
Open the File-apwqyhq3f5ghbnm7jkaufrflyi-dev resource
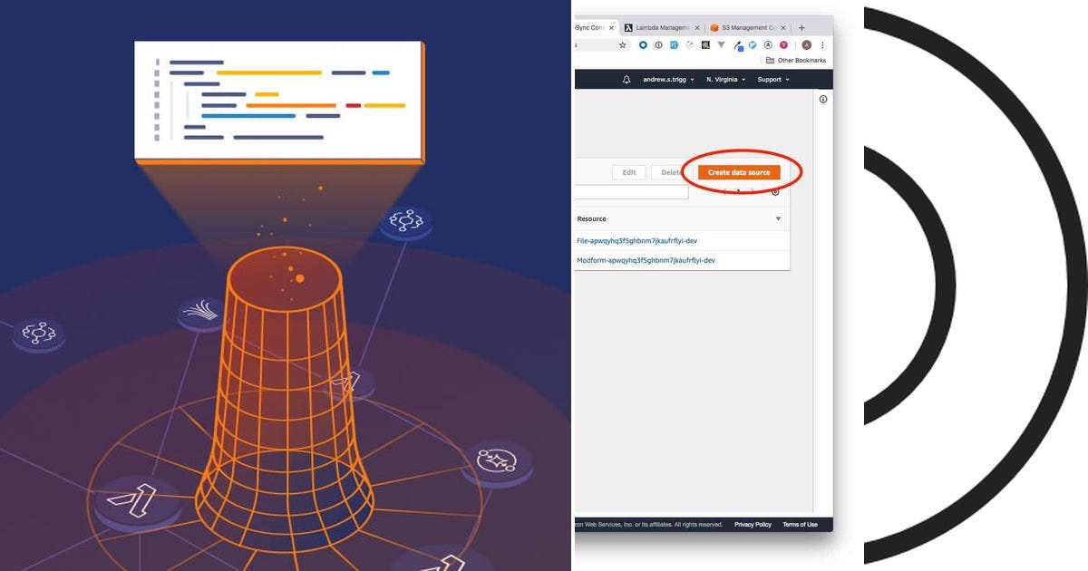[636, 240]
